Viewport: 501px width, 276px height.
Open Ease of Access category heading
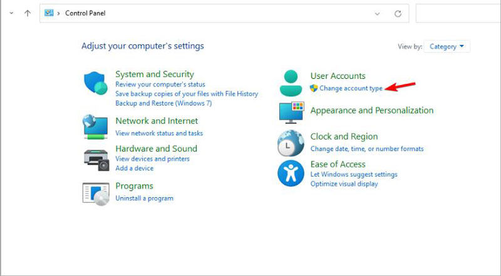click(338, 164)
